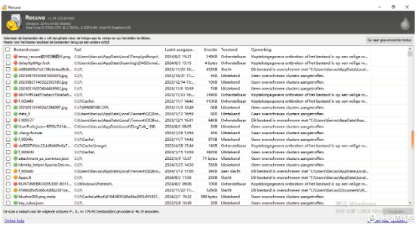The image size is (418, 227).
Task: Sort by Laatst aangepast column header
Action: click(180, 50)
